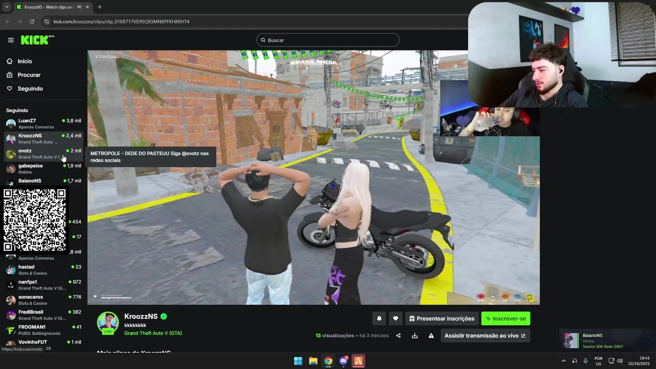This screenshot has width=656, height=369.
Task: Open Chrome from the taskbar
Action: coord(328,361)
